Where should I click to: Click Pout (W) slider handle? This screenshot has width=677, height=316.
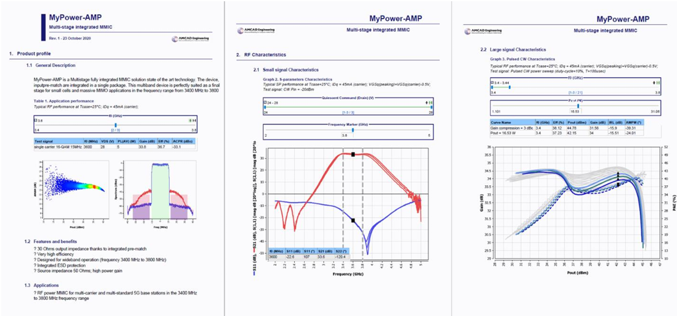pyautogui.click(x=578, y=106)
